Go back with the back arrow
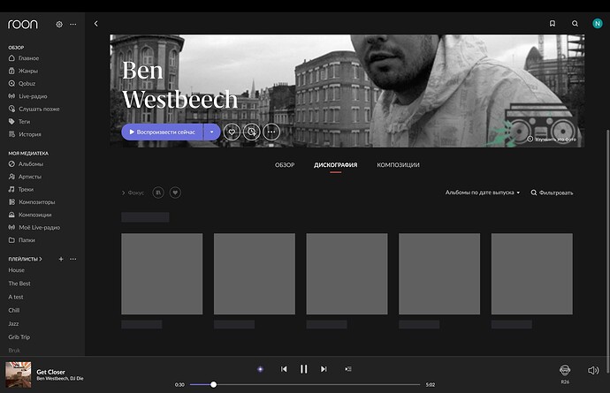The width and height of the screenshot is (610, 393). pos(96,24)
